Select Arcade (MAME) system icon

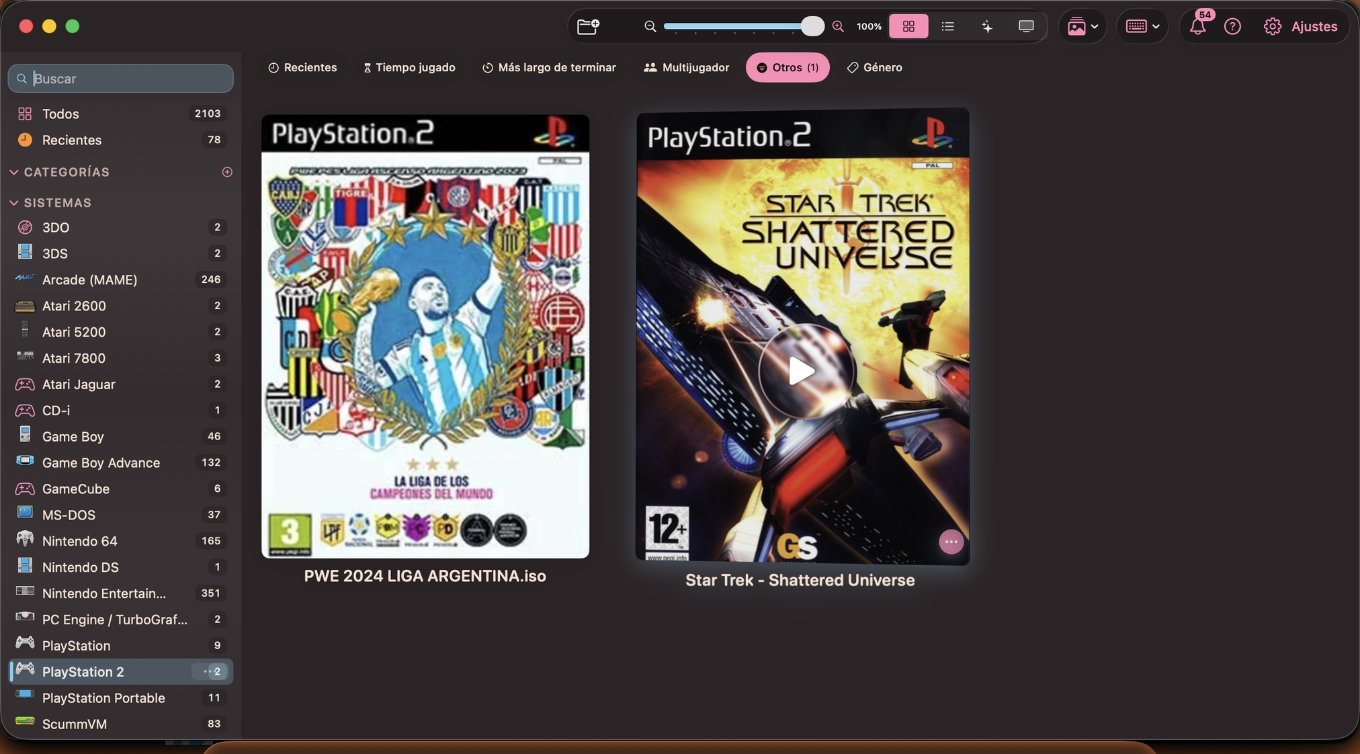25,279
